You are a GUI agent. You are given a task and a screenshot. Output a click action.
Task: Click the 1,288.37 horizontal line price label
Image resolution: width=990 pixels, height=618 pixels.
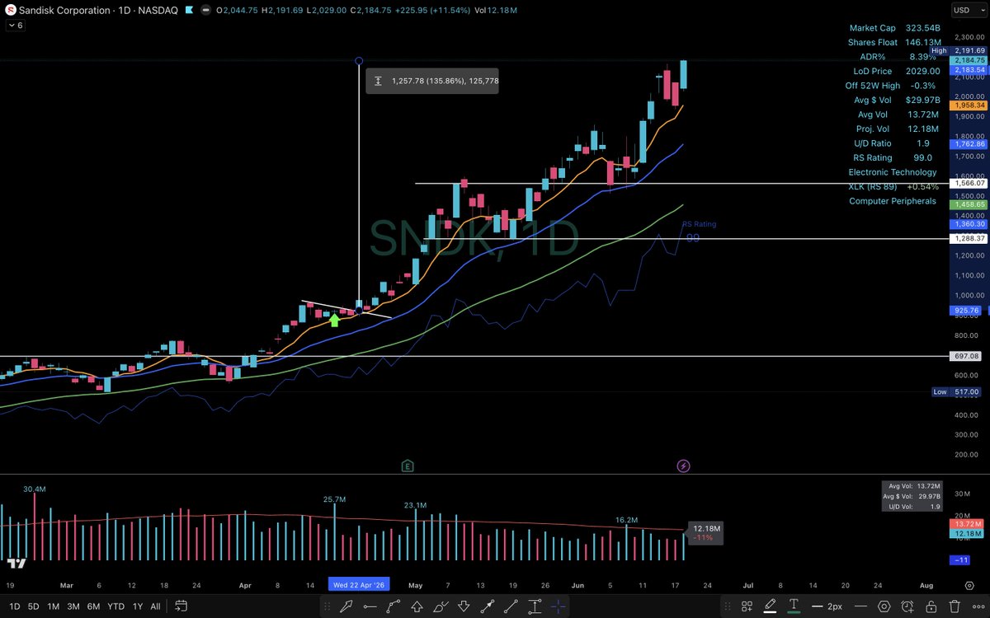pos(969,238)
